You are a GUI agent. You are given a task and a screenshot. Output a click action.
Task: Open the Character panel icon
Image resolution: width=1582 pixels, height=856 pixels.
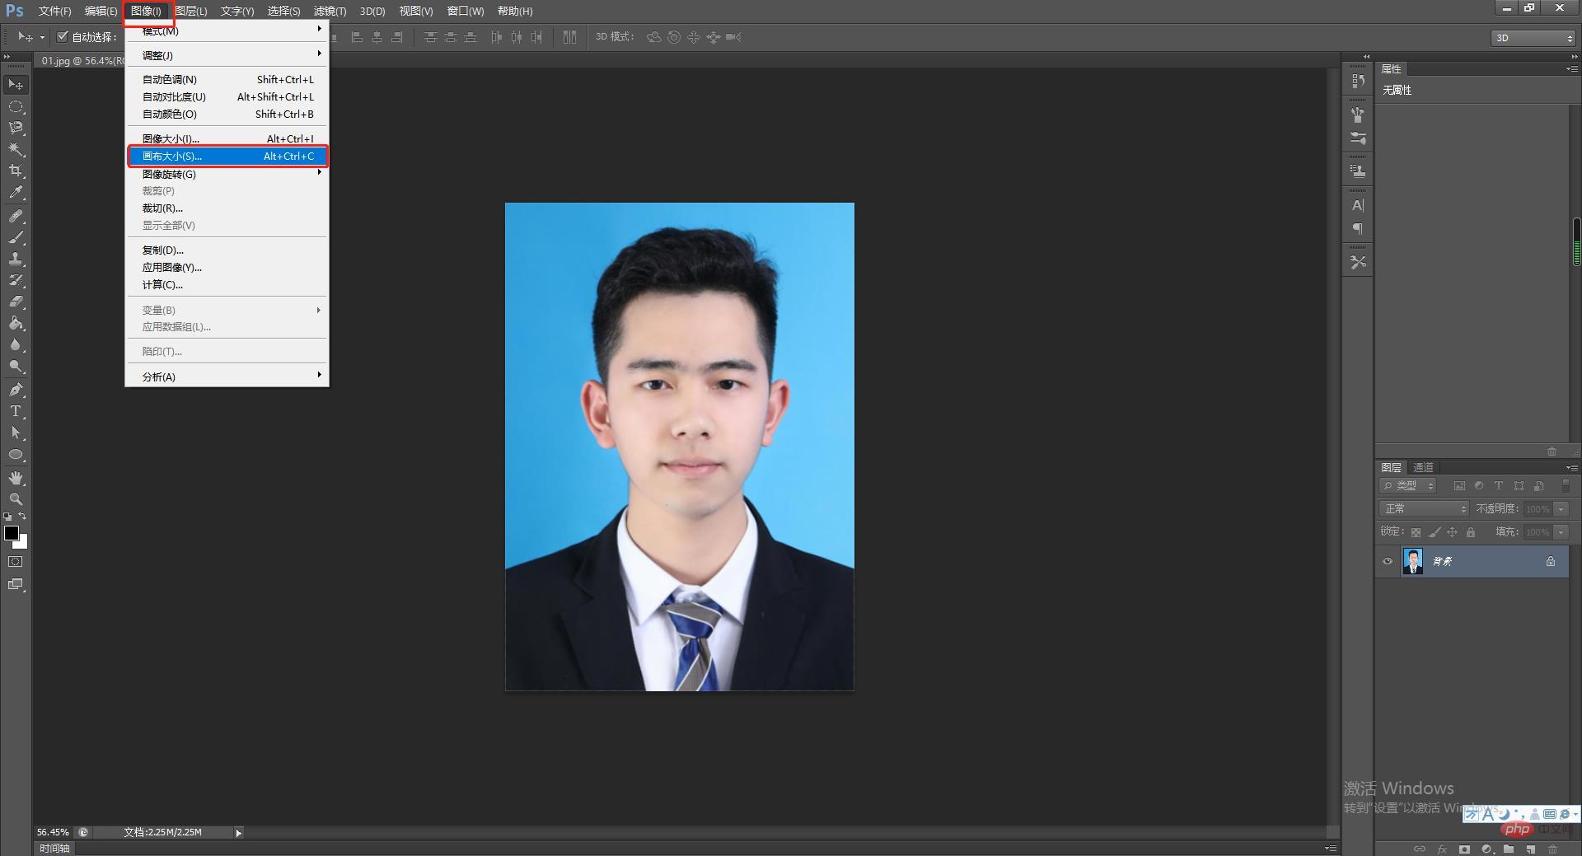[x=1358, y=205]
